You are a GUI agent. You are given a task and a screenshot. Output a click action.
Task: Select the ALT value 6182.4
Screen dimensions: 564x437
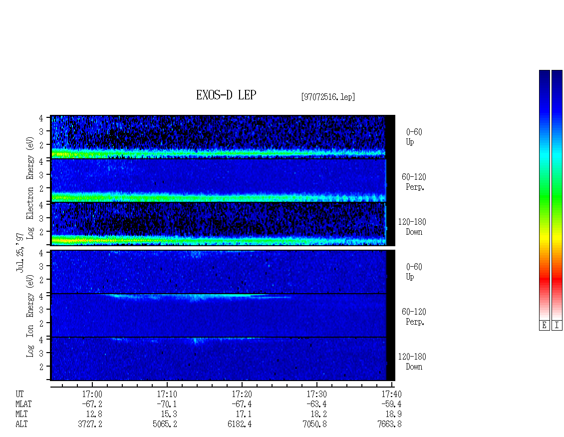pos(240,424)
